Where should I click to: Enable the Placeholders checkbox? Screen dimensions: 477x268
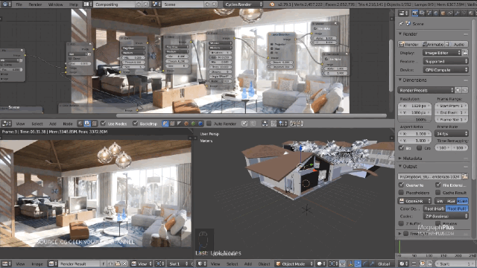(401, 193)
